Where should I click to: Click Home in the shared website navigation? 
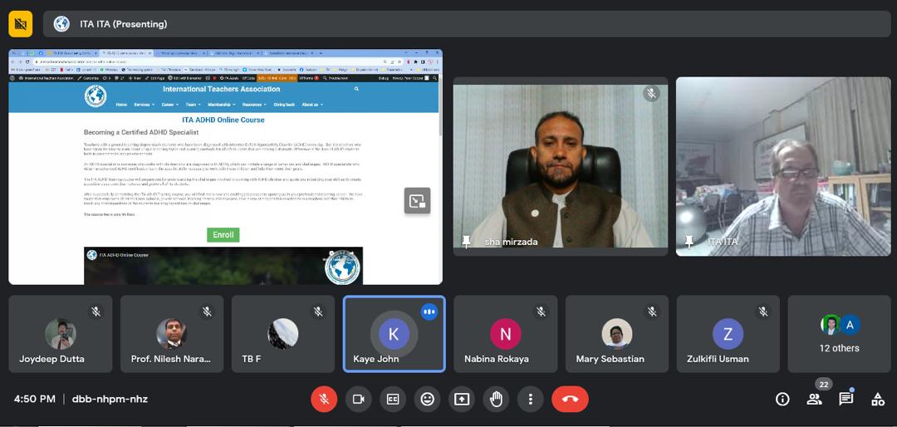[121, 105]
